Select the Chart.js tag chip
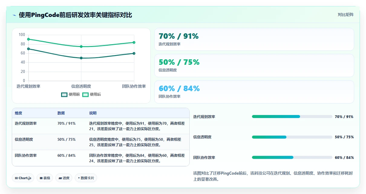The width and height of the screenshot is (366, 194). [x=23, y=178]
